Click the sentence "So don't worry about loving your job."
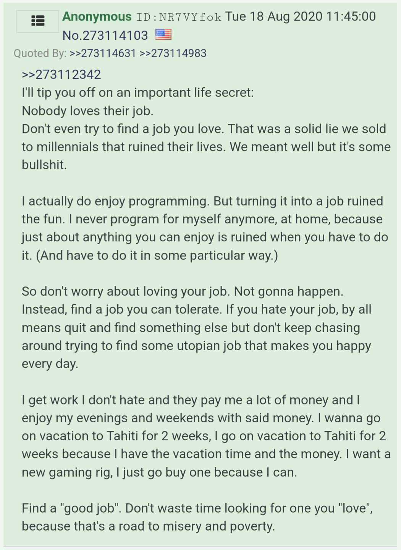Viewport: 401px width, 550px height. [x=126, y=291]
